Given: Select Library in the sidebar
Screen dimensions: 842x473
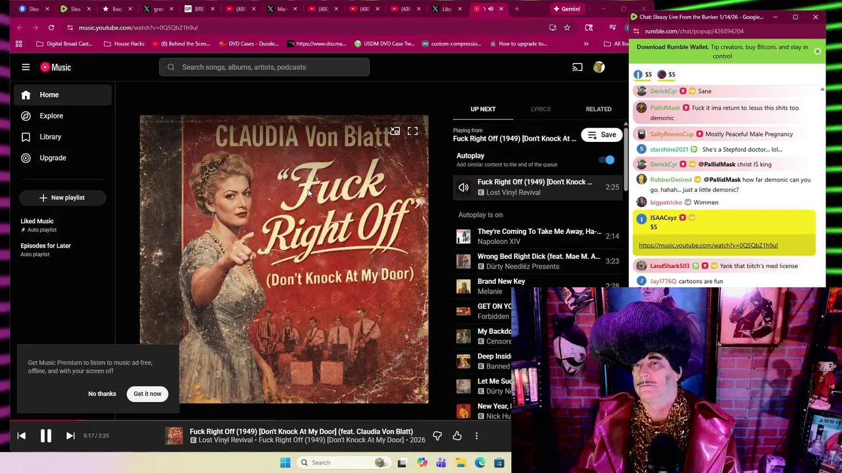Looking at the screenshot, I should 63,137.
